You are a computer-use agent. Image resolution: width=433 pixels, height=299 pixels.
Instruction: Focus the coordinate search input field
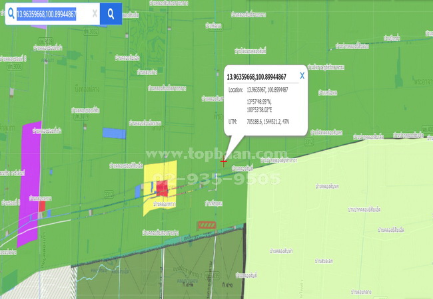click(x=50, y=13)
